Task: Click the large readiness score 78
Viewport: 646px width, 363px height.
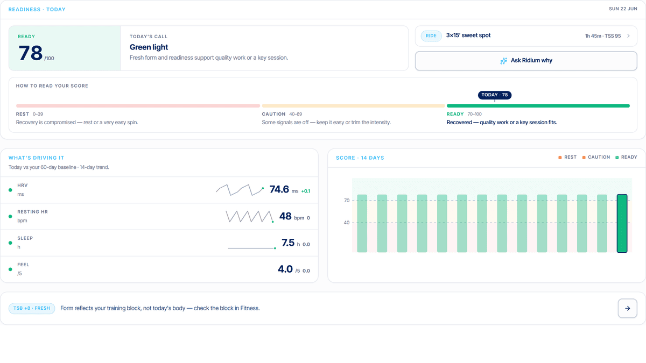Action: click(x=31, y=53)
